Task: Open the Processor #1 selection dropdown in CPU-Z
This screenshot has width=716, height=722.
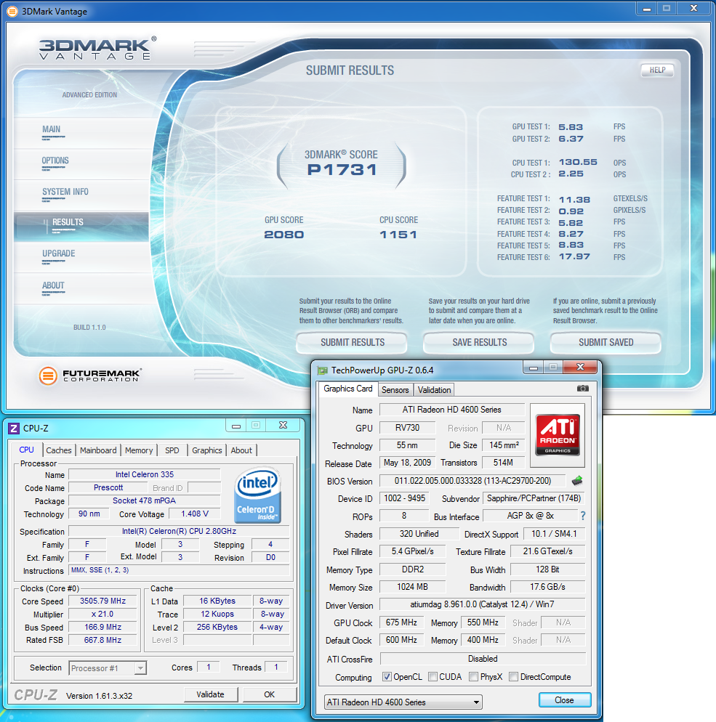Action: (108, 668)
